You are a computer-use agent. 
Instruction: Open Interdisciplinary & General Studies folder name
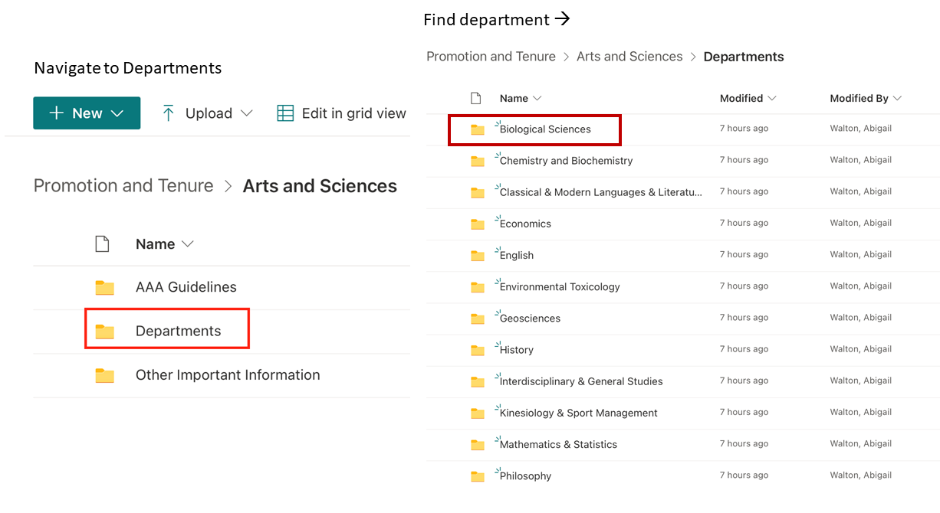(581, 381)
